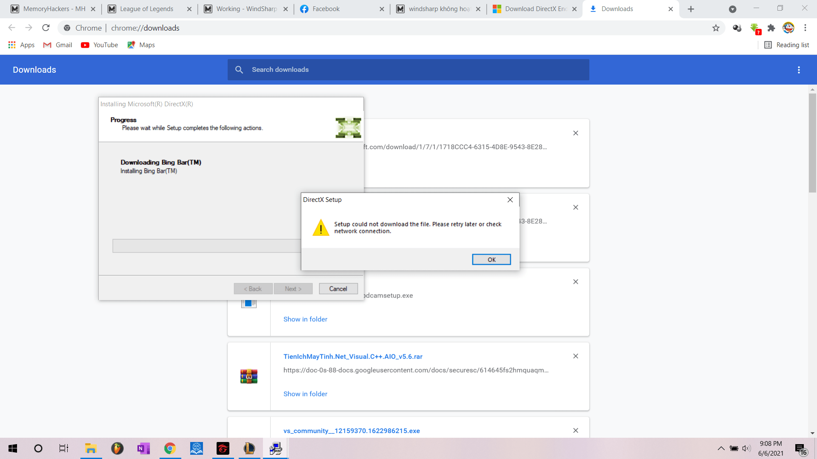817x459 pixels.
Task: Open the IDM download extension icon
Action: click(x=755, y=28)
